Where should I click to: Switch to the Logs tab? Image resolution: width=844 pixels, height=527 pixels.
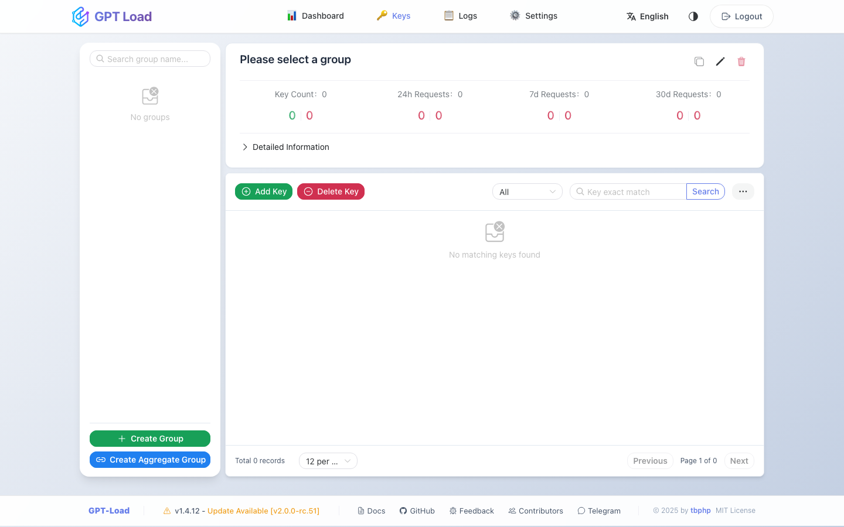click(x=461, y=16)
